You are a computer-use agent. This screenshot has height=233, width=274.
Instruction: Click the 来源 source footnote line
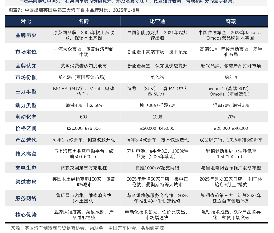tap(87, 228)
